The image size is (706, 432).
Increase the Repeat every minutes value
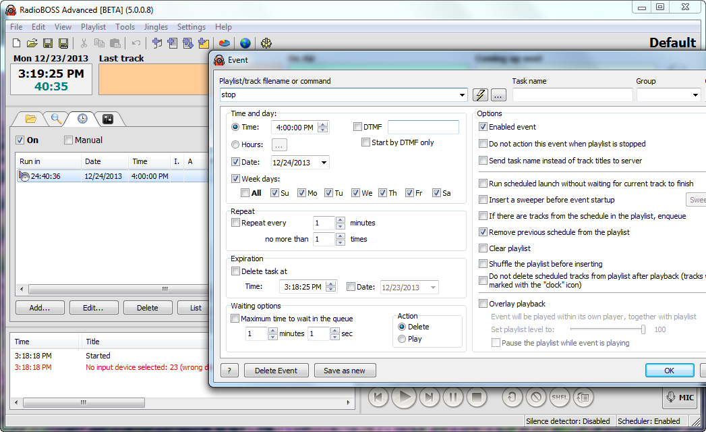[341, 220]
